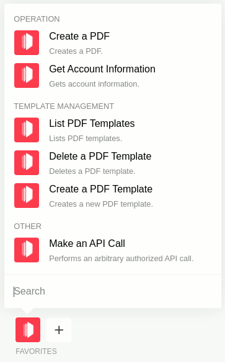Click the red app icon in Favorites

tap(28, 330)
